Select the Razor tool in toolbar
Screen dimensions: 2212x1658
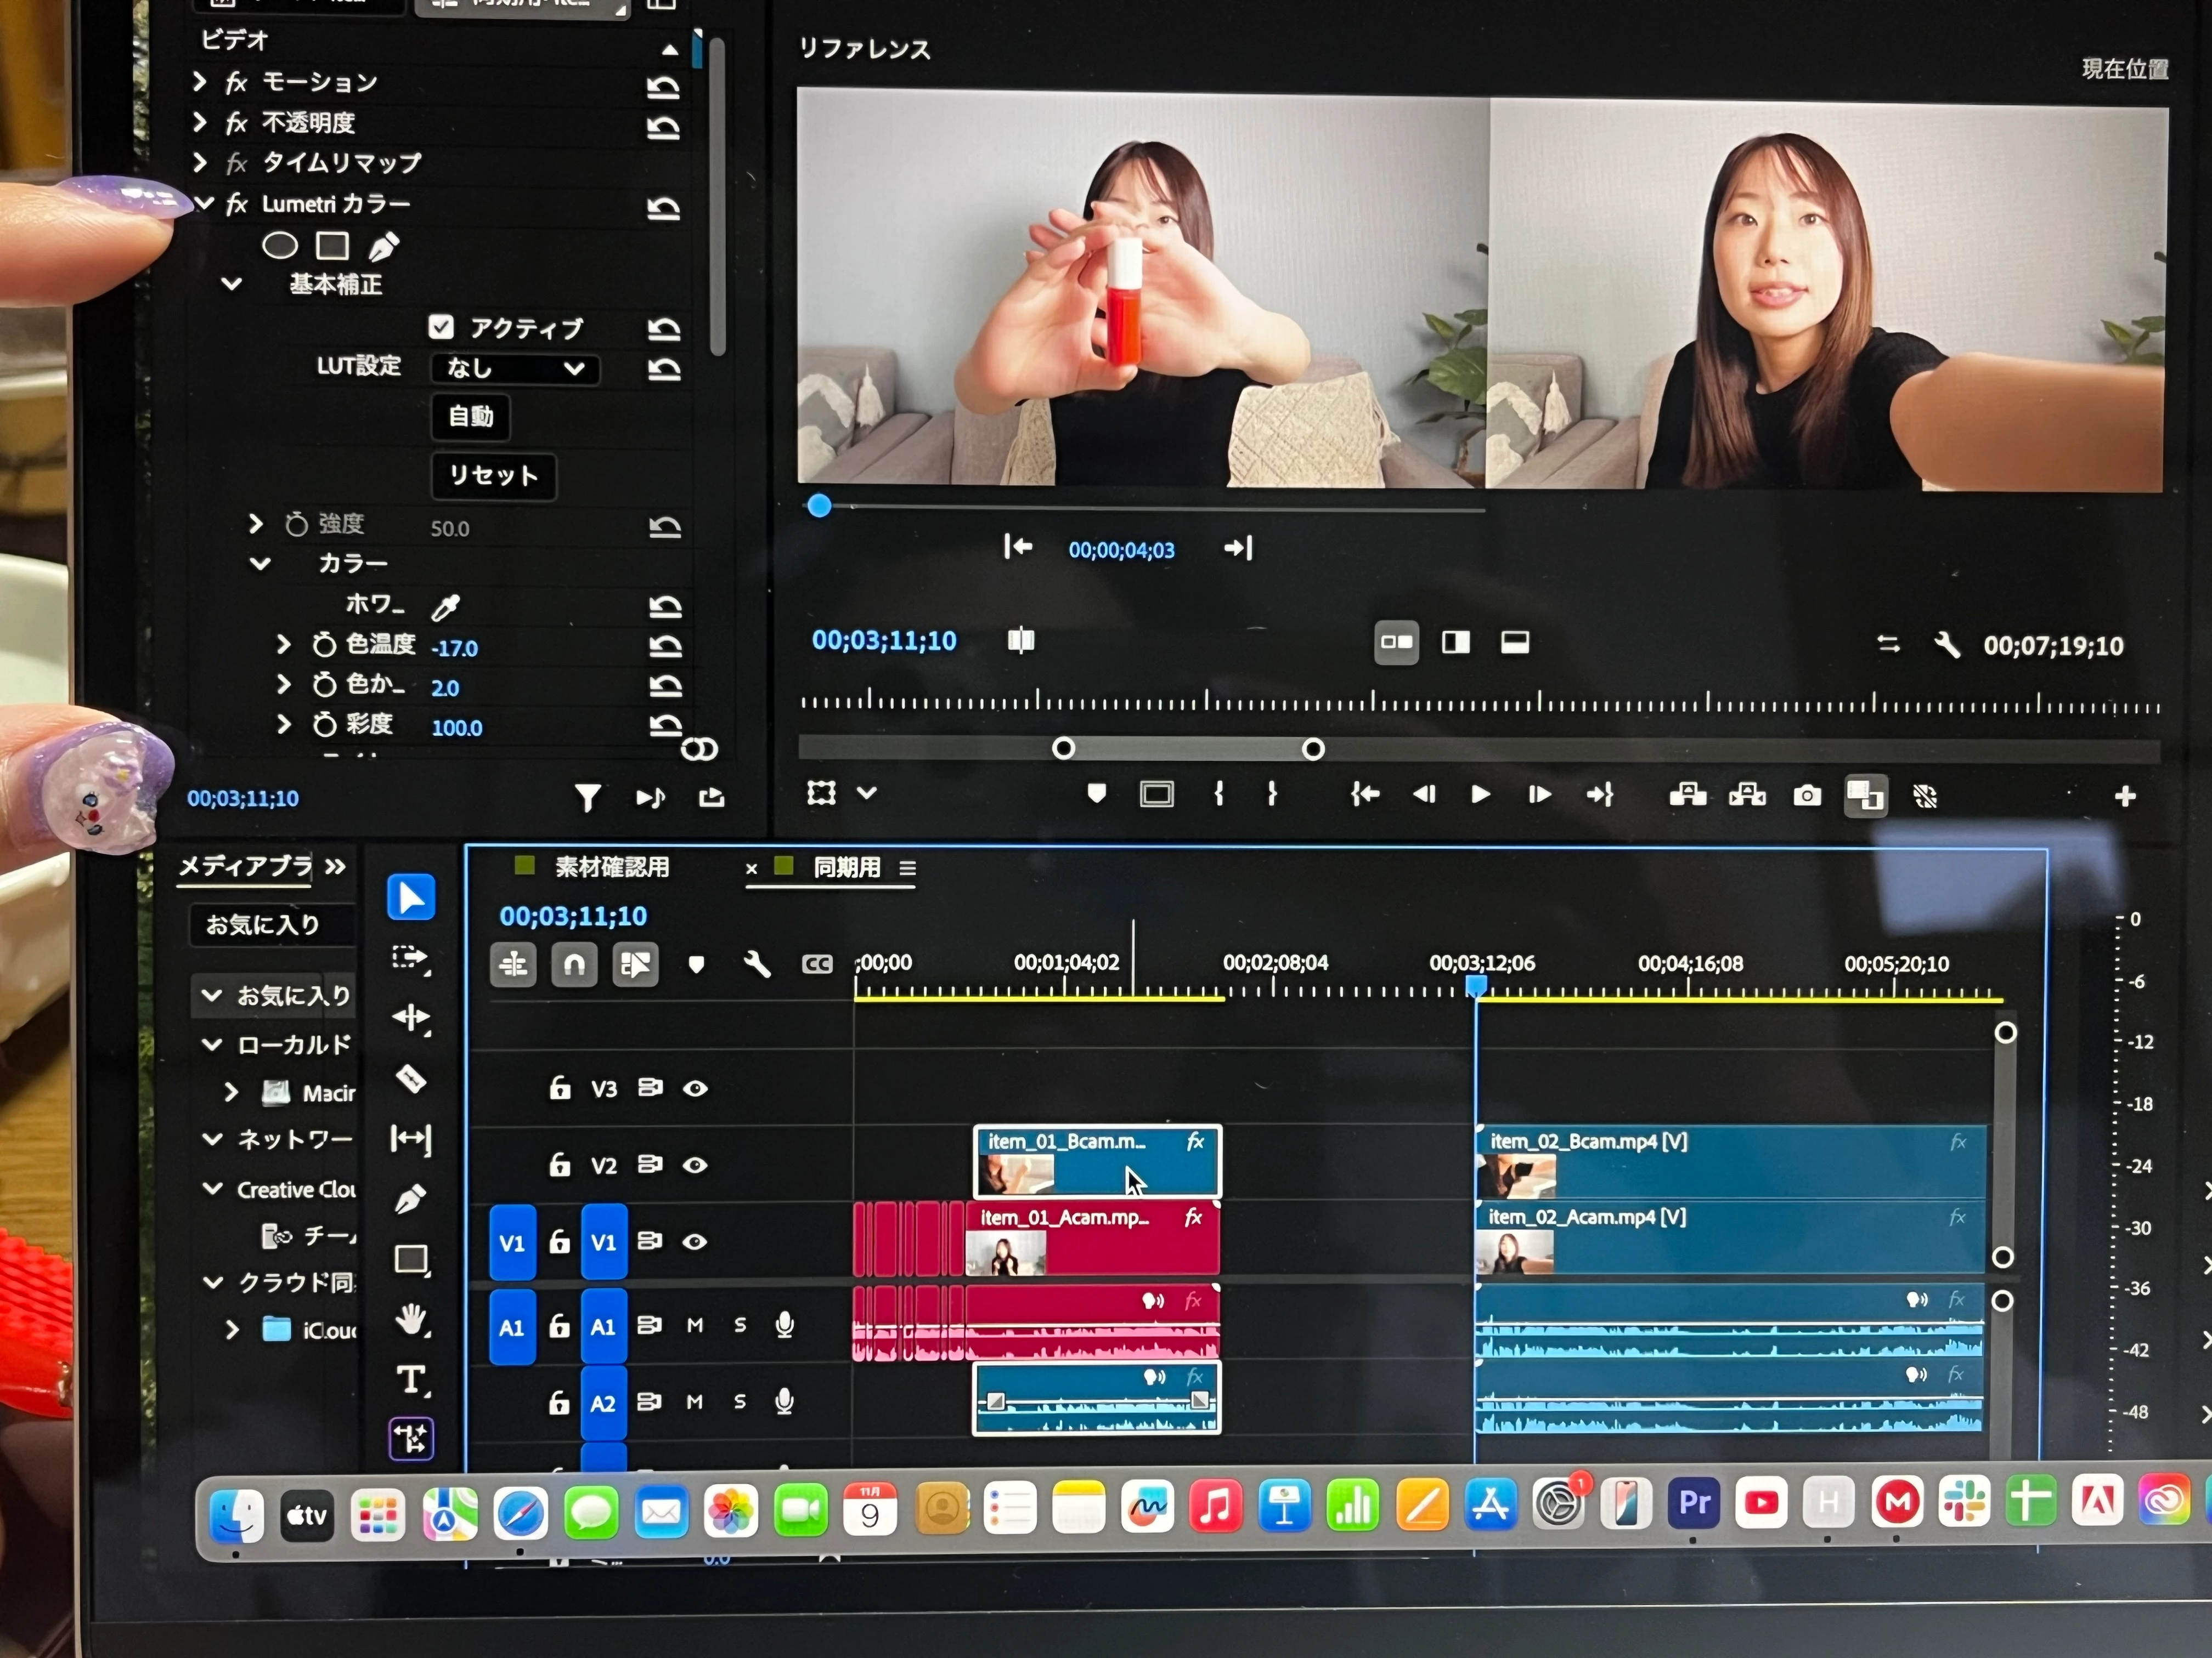[x=411, y=1080]
